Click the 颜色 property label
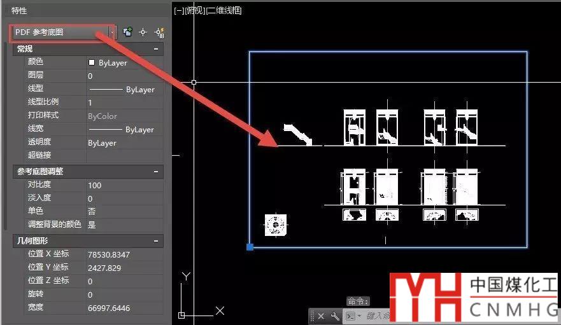The height and width of the screenshot is (325, 561). tap(36, 62)
